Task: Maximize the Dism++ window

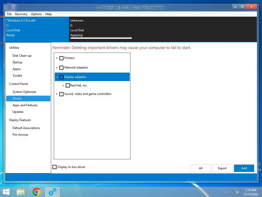Action: 242,6
